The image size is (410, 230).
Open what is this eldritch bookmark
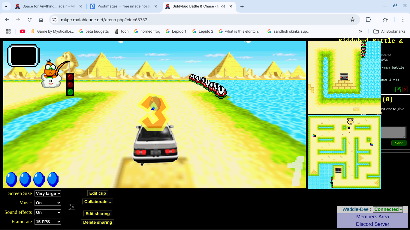pyautogui.click(x=240, y=31)
